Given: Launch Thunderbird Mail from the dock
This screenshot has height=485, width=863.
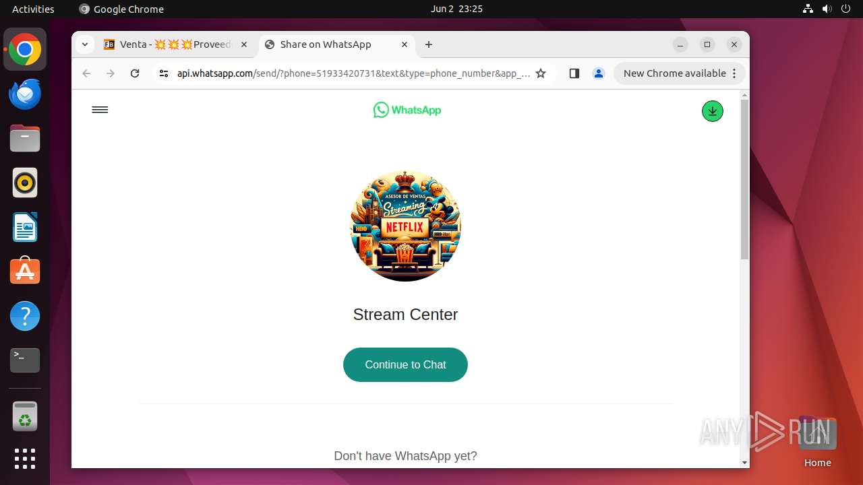Looking at the screenshot, I should point(25,94).
